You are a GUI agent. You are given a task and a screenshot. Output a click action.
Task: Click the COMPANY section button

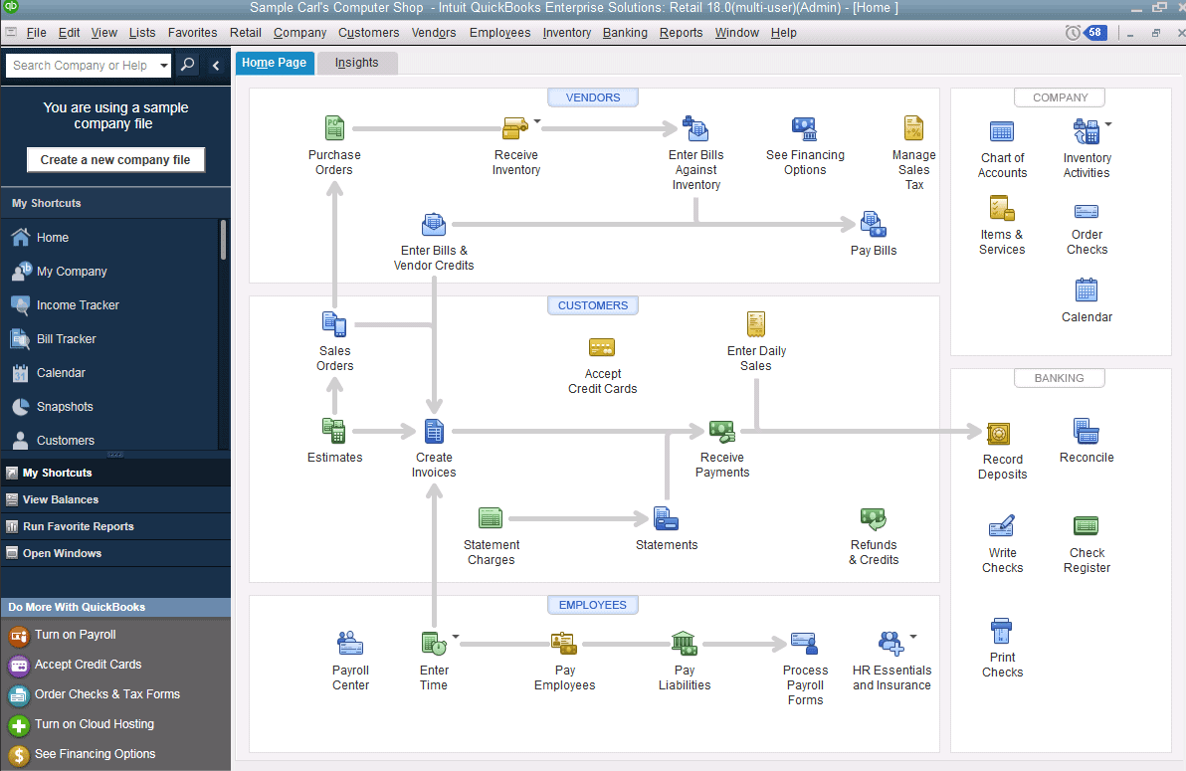(1060, 97)
